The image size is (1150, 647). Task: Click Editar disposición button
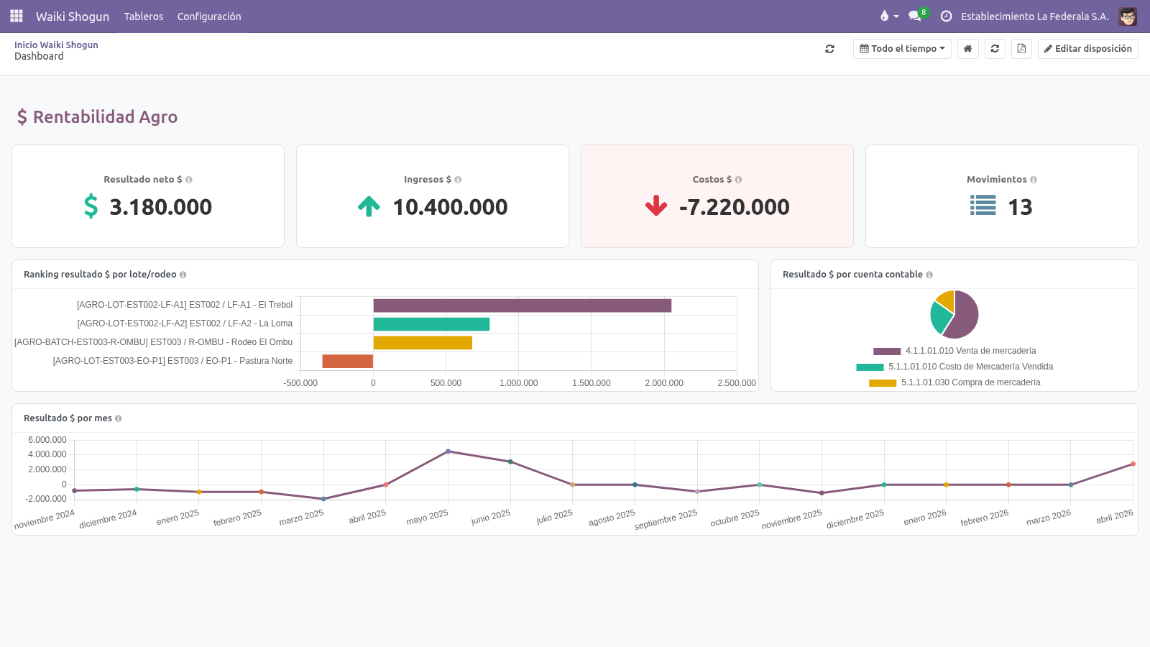tap(1087, 49)
